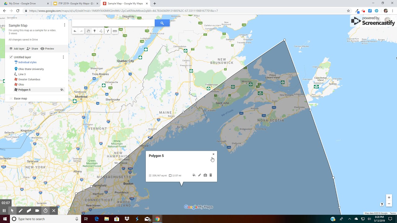Open the Terms link on map
The height and width of the screenshot is (223, 397).
393,213
